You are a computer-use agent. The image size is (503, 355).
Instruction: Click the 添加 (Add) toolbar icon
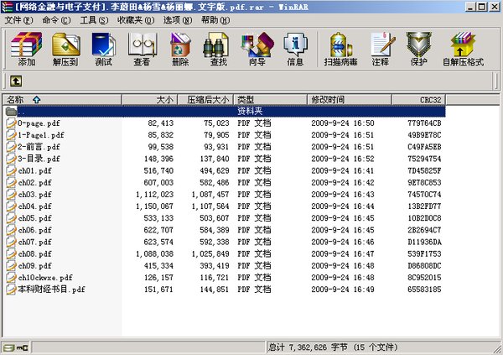tap(26, 49)
